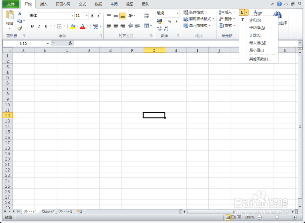Switch to the 插入 Insert tab
Viewport: 305px width, 223px height.
(x=44, y=4)
